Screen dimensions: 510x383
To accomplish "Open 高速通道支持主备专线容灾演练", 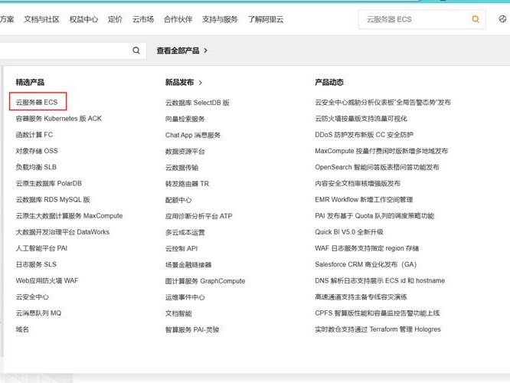I will tap(361, 296).
